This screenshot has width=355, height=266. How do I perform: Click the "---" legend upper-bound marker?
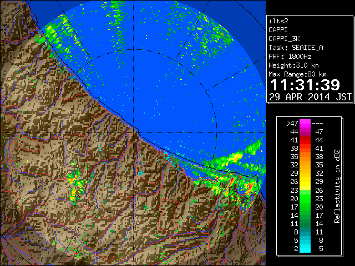coord(317,124)
